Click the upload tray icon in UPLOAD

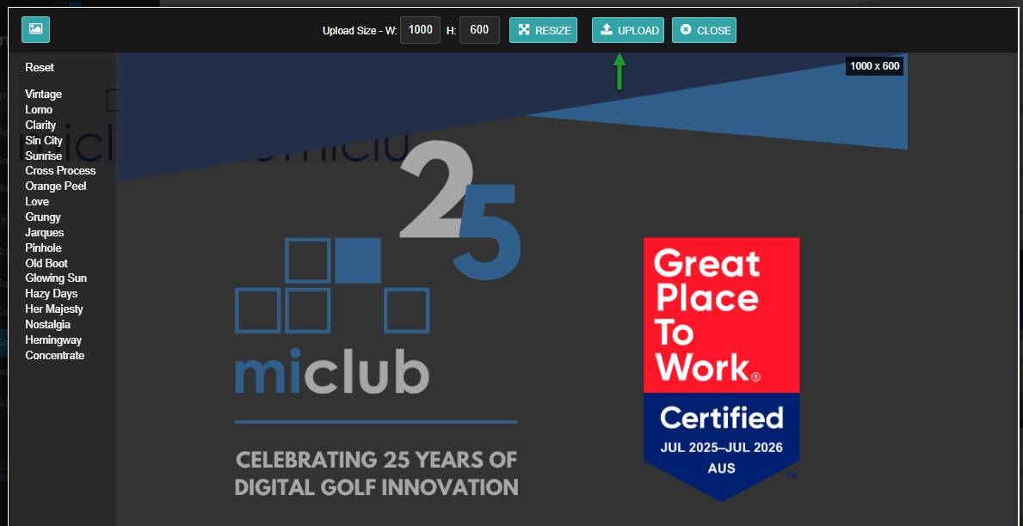[x=606, y=30]
